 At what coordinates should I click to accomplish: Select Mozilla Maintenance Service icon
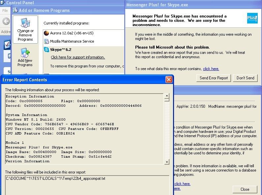pyautogui.click(x=46, y=41)
